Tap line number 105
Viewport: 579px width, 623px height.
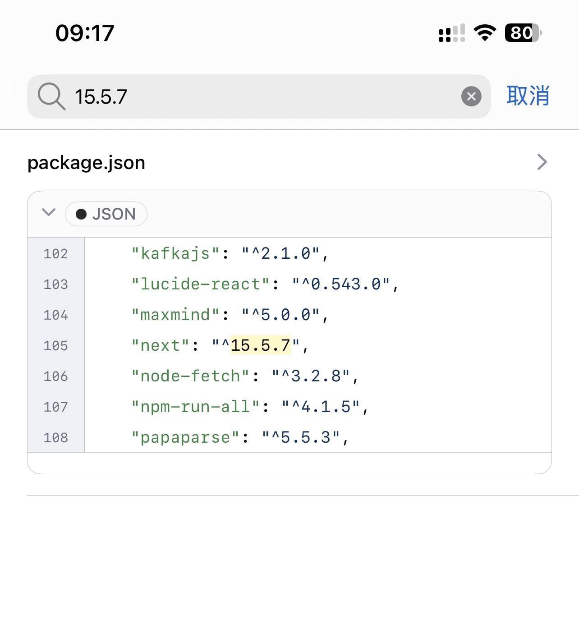pyautogui.click(x=55, y=346)
